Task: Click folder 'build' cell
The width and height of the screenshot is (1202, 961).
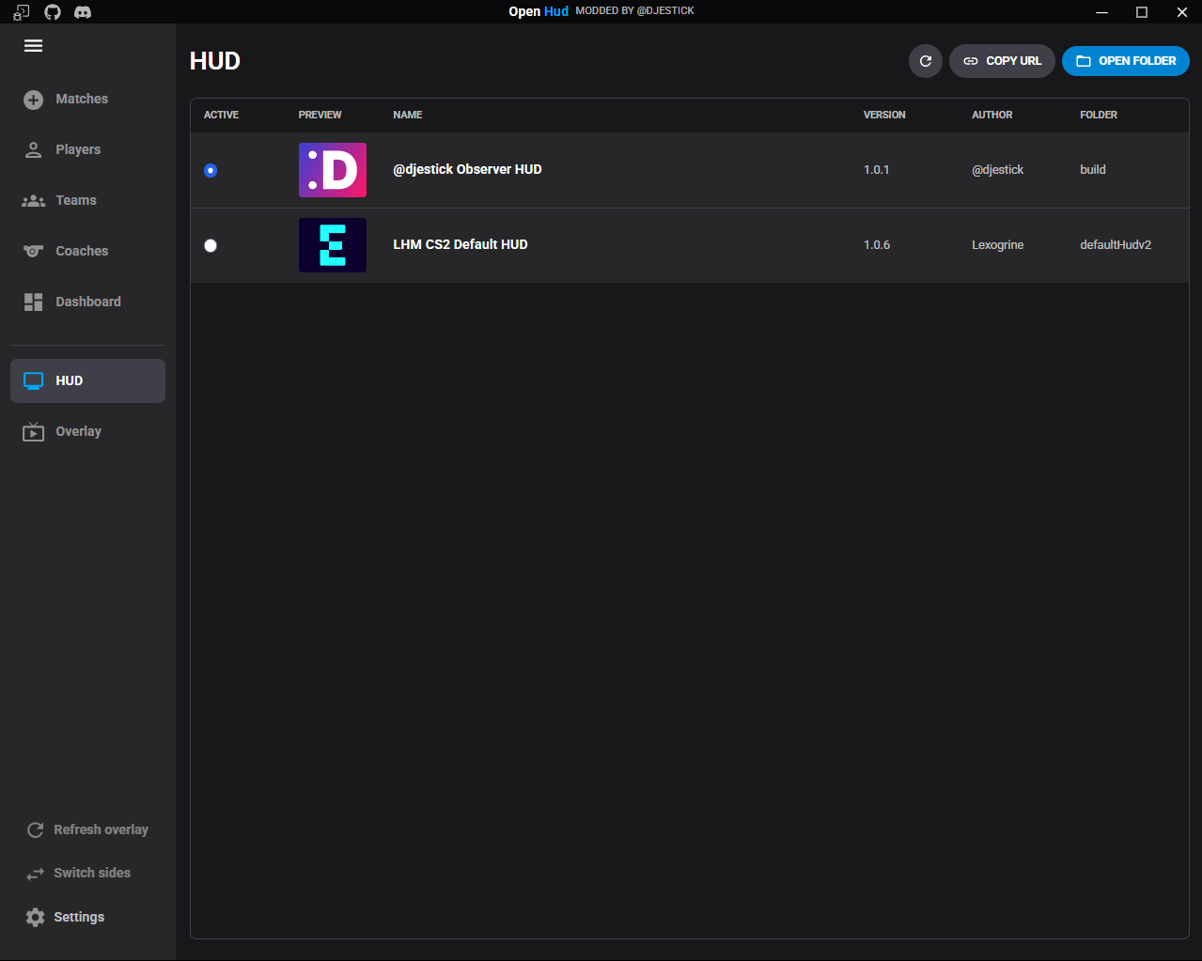Action: pyautogui.click(x=1093, y=170)
